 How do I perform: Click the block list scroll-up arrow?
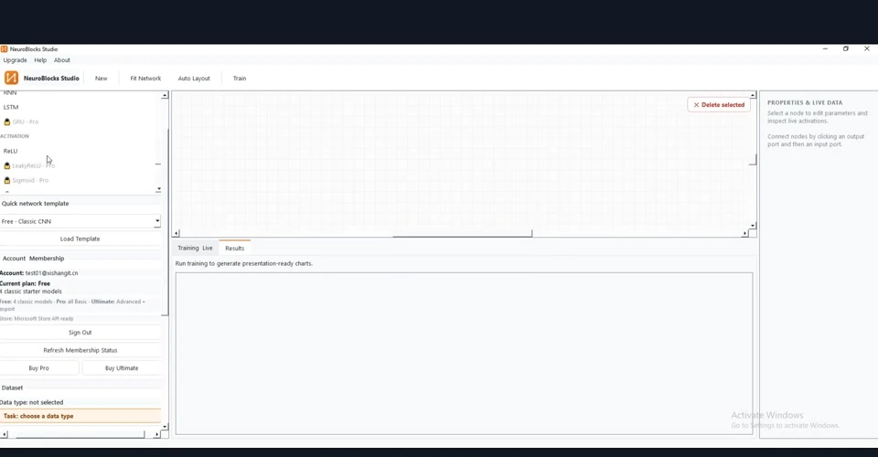pos(165,96)
